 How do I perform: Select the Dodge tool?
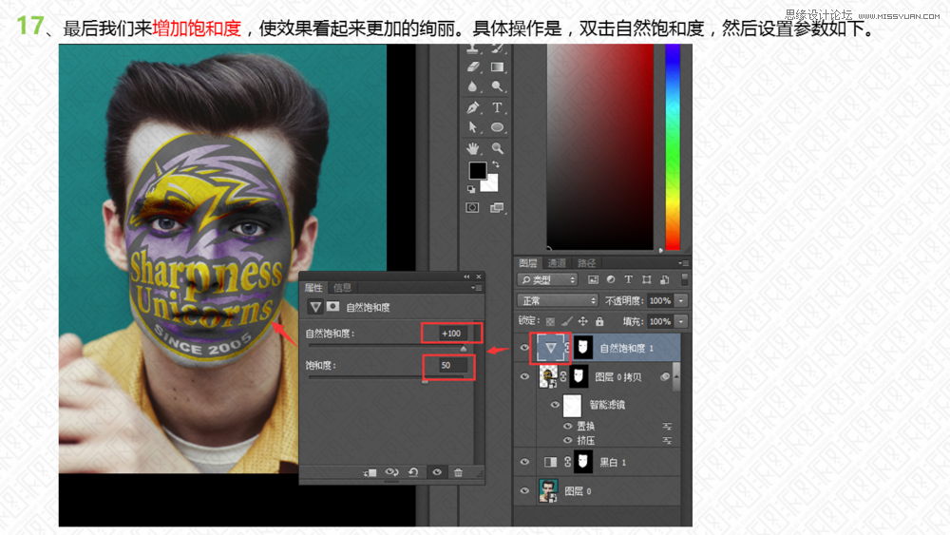click(497, 86)
